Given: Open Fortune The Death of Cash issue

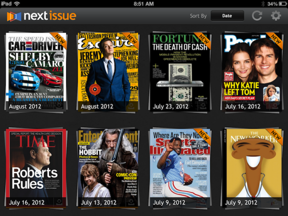Looking at the screenshot, I should tap(180, 72).
